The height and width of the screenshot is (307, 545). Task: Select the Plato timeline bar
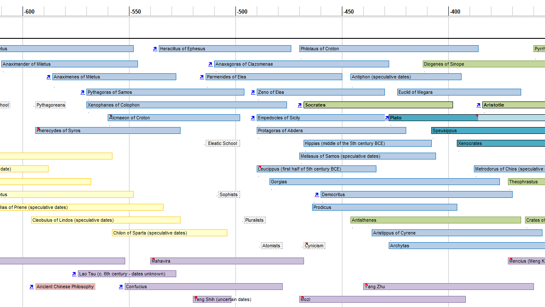pos(432,118)
